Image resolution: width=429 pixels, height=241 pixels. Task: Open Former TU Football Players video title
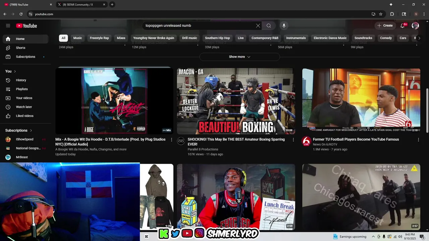coord(356,140)
